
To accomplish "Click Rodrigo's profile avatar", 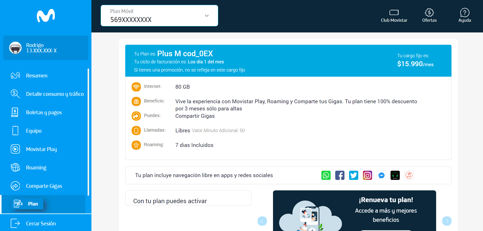I will 15,48.
